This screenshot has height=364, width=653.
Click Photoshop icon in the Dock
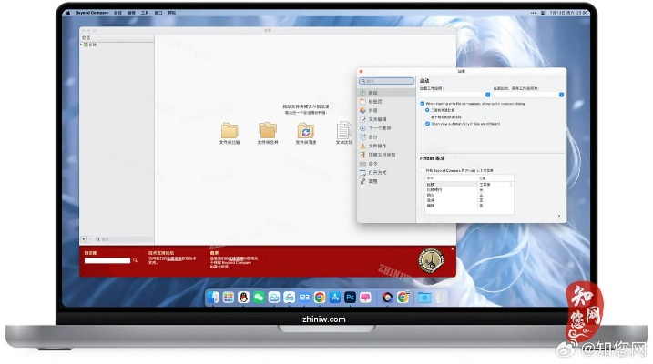(350, 298)
